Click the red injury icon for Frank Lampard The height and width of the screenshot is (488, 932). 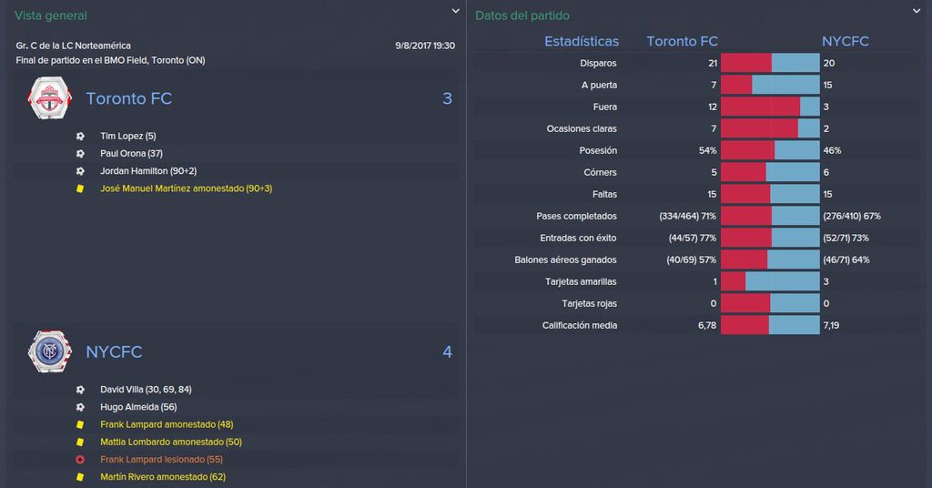click(x=80, y=460)
